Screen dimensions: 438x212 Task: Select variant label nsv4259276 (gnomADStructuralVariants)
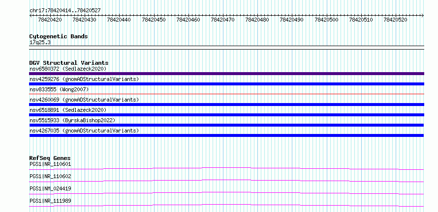84,79
